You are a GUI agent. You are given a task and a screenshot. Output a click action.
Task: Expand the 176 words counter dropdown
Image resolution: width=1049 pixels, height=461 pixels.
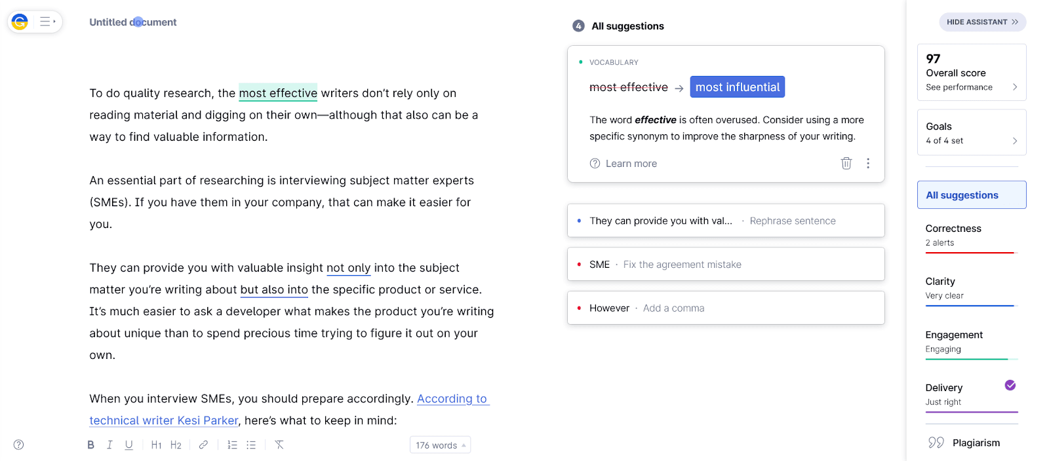click(440, 445)
